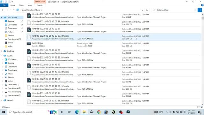Open the address bar history dropdown

pyautogui.click(x=142, y=10)
